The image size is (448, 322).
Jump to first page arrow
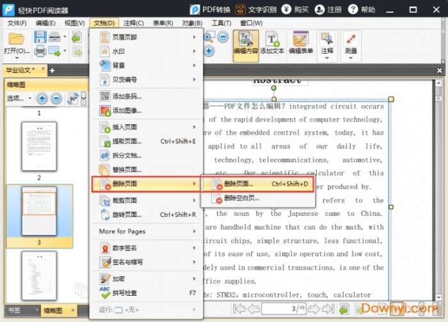point(239,309)
